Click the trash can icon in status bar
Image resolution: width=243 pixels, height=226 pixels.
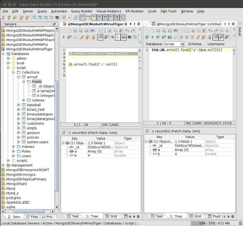tap(240, 223)
